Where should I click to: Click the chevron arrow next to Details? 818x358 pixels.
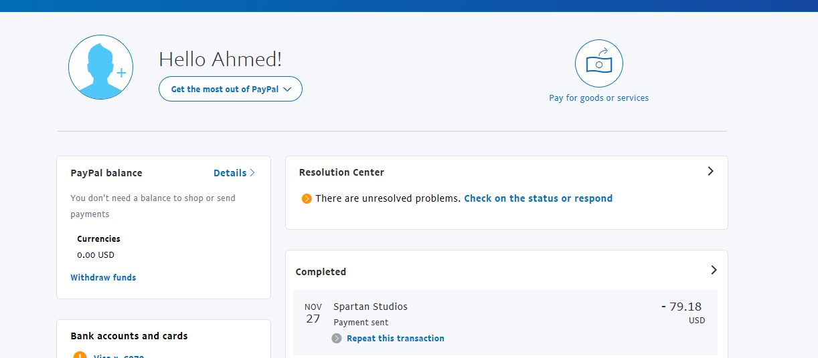(252, 173)
